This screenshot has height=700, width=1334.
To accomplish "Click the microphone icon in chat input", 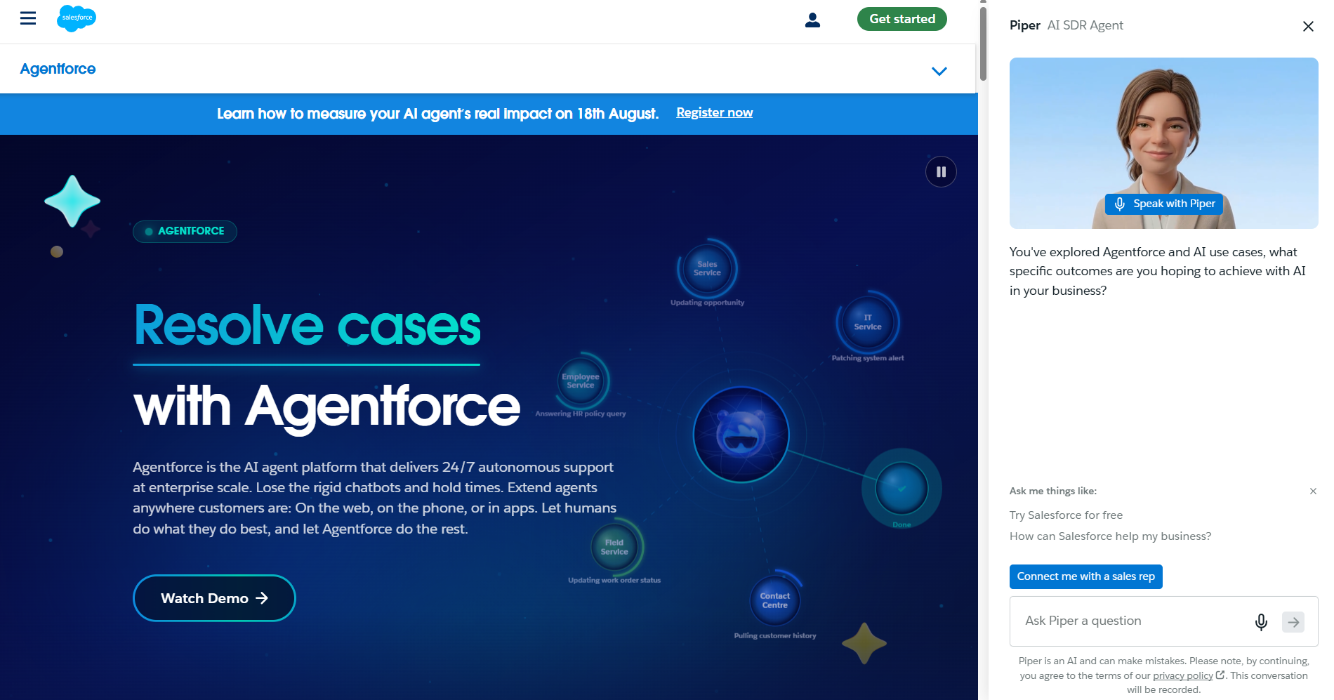I will (1261, 622).
